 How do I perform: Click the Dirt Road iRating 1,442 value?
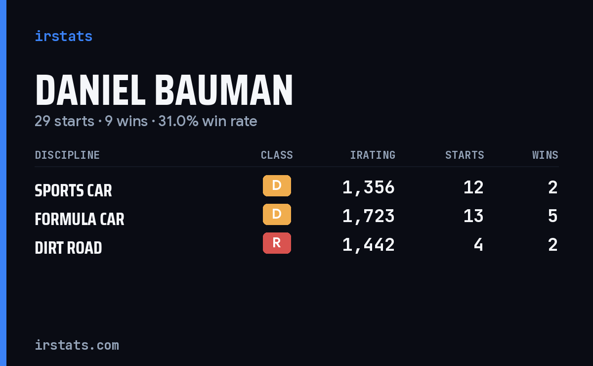click(x=369, y=244)
